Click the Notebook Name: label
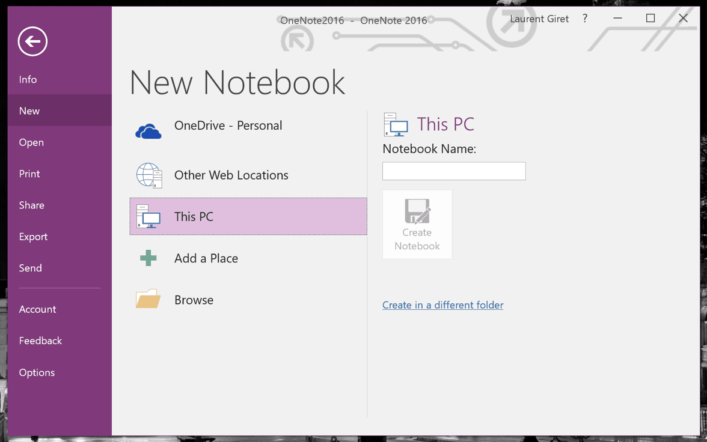Image resolution: width=707 pixels, height=442 pixels. 429,149
